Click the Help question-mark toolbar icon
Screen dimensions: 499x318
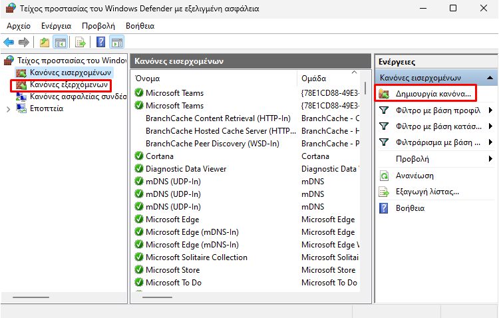click(100, 42)
